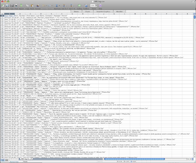Open the WordArt gallery tab
Viewport: 196px width, 163px height.
coord(119,11)
